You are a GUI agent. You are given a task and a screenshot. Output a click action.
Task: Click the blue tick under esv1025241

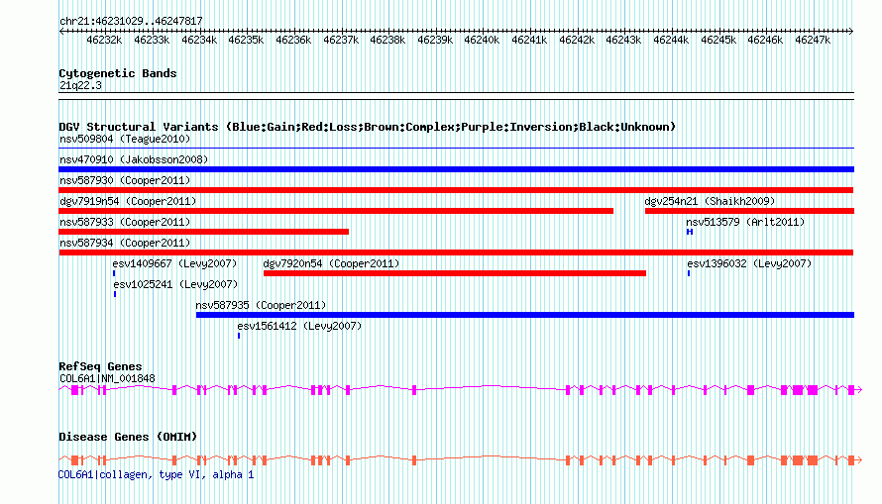(115, 294)
